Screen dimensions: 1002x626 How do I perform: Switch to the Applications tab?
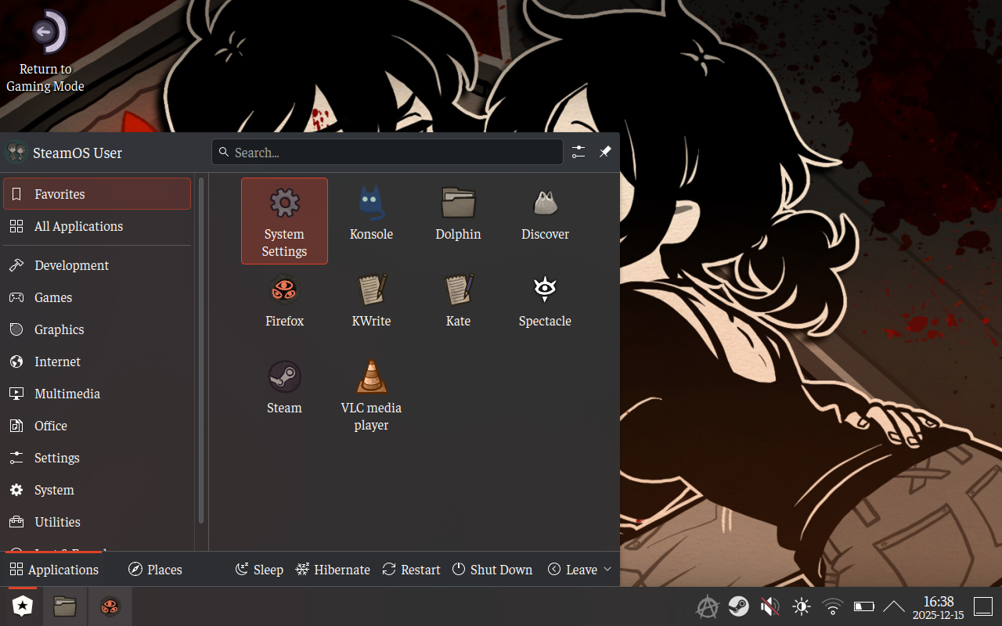[54, 570]
